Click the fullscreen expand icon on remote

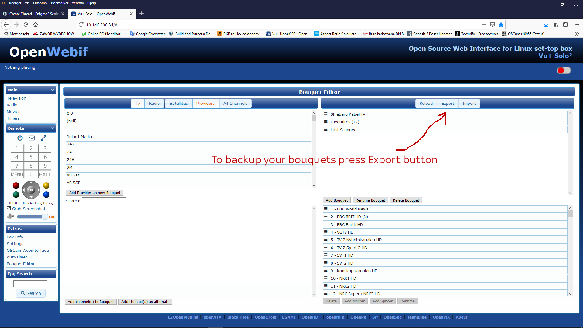pos(43,138)
